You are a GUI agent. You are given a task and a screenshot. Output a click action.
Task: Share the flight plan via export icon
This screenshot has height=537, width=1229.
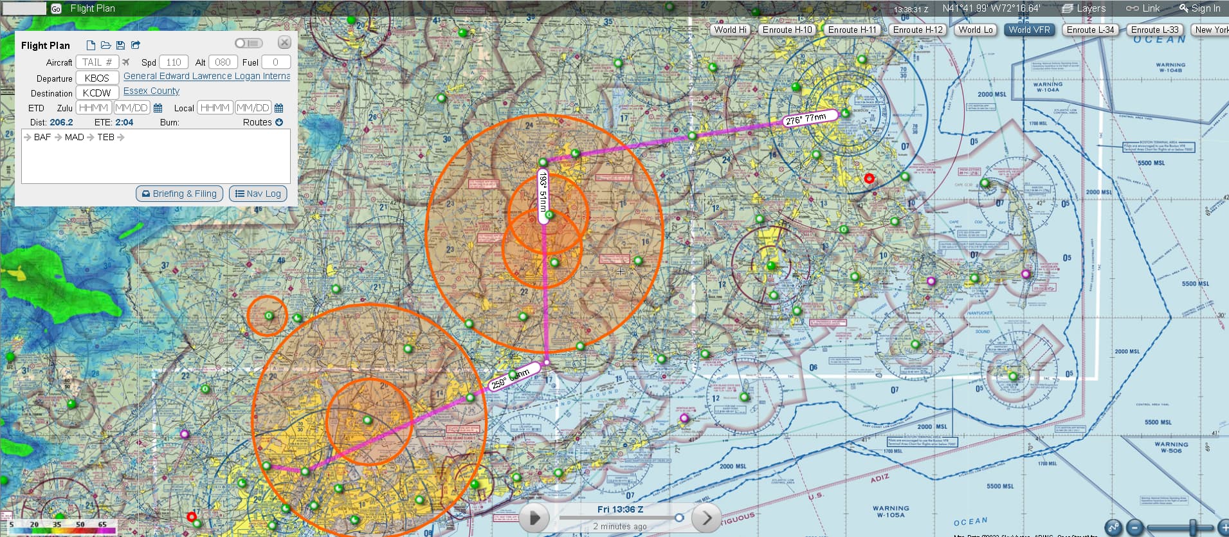pyautogui.click(x=136, y=45)
